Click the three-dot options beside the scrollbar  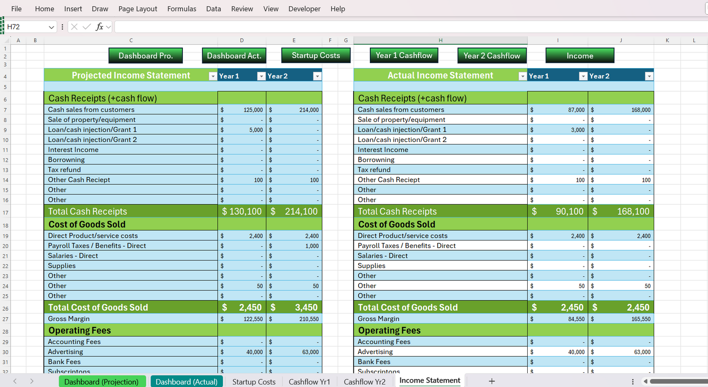tap(633, 382)
